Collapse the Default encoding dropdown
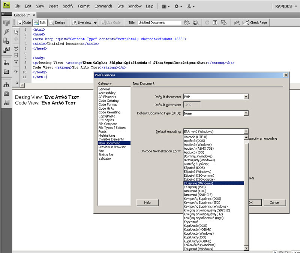Viewport: 300px width, 253px height. (x=246, y=132)
